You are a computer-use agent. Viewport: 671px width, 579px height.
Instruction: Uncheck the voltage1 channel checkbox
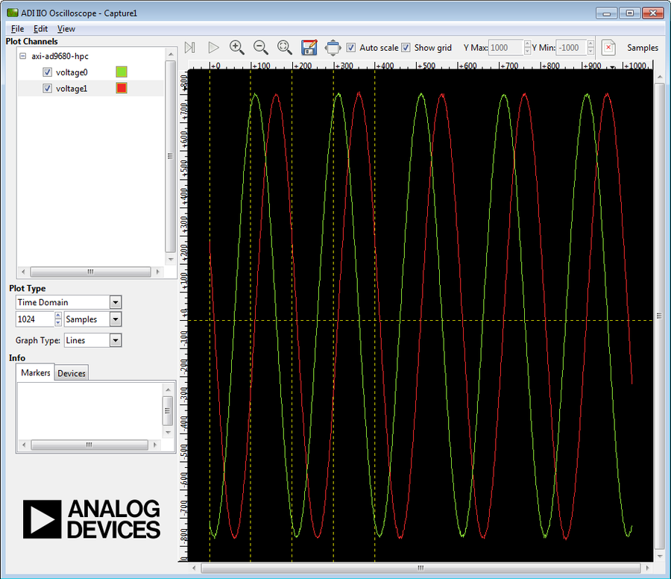click(x=47, y=88)
